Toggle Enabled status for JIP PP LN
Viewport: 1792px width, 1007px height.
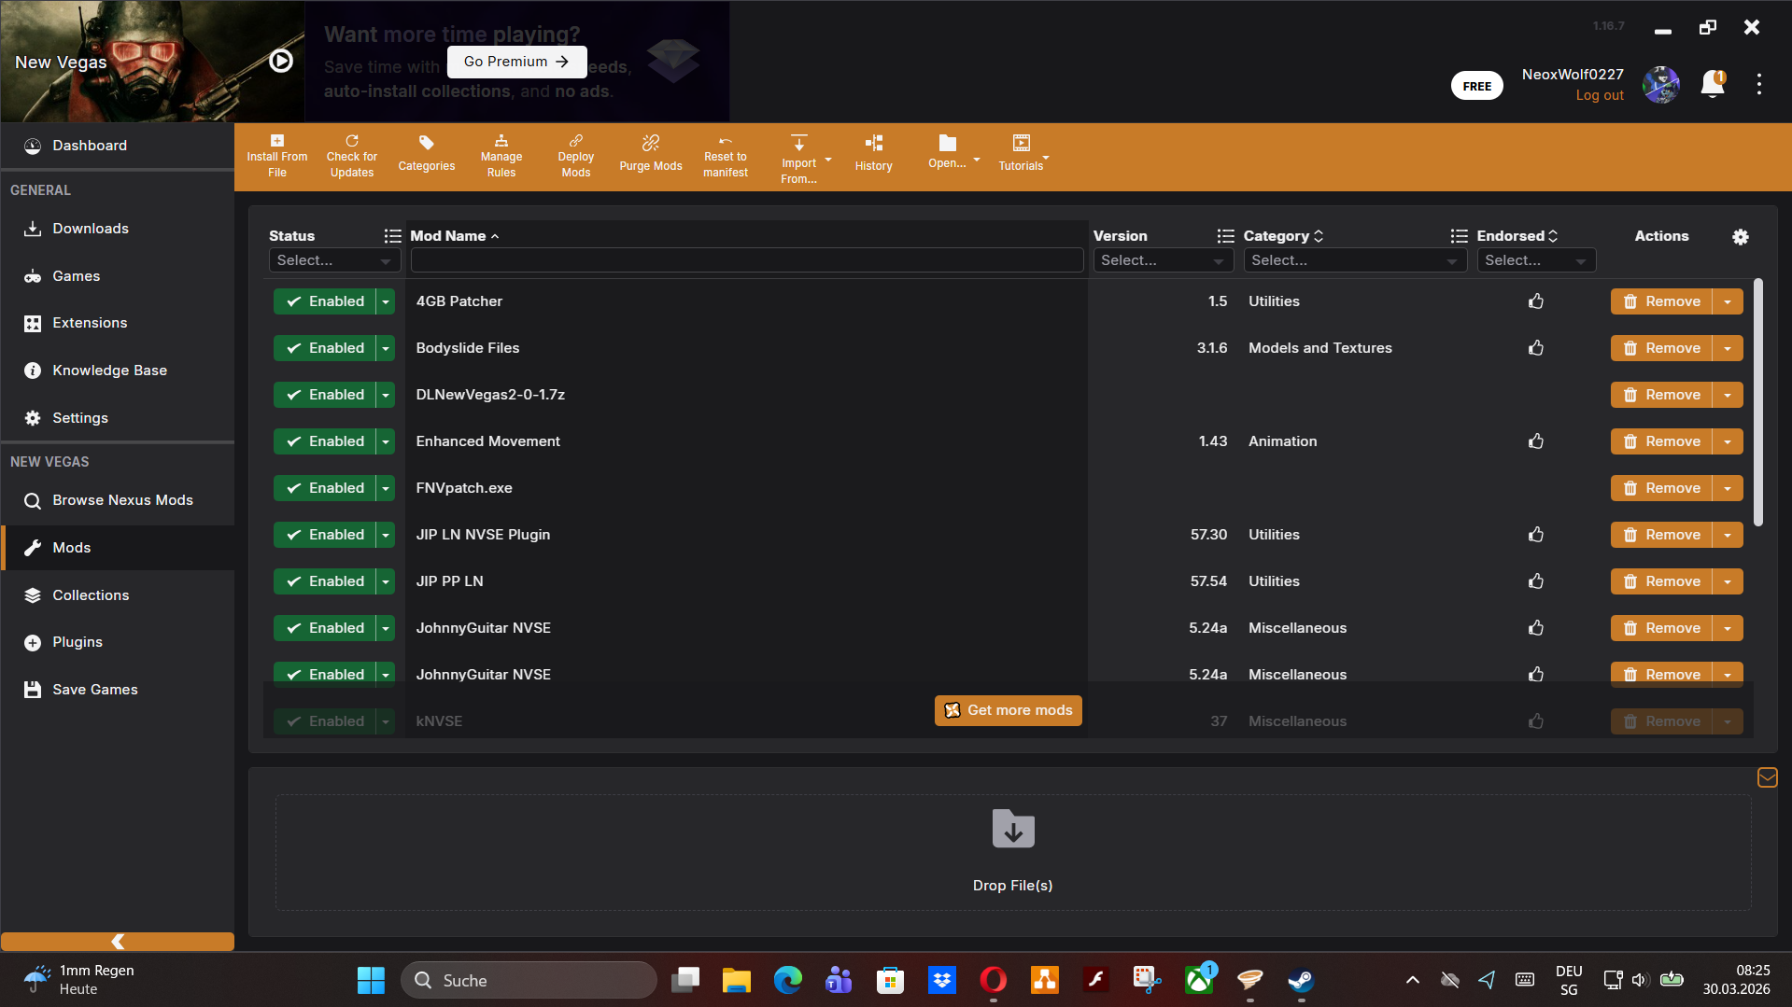(324, 581)
